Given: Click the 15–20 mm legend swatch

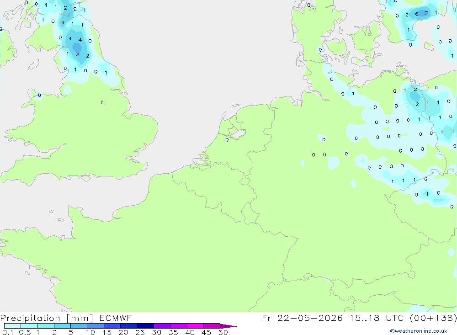Looking at the screenshot, I should [x=112, y=326].
